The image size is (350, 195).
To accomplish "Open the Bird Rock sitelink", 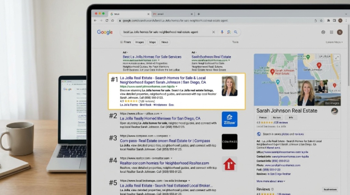I will (x=146, y=105).
